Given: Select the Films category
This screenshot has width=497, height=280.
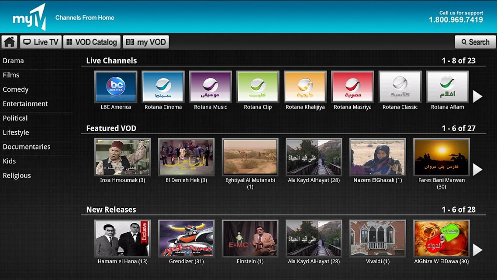Looking at the screenshot, I should 11,75.
